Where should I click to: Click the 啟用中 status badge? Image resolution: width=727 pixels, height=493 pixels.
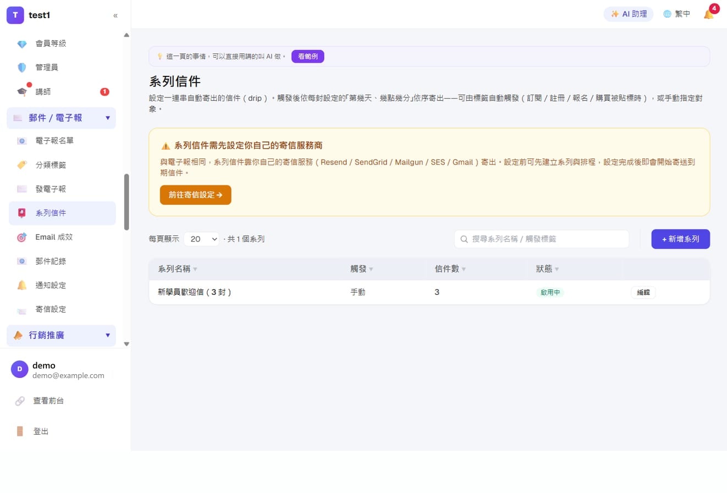click(x=550, y=293)
